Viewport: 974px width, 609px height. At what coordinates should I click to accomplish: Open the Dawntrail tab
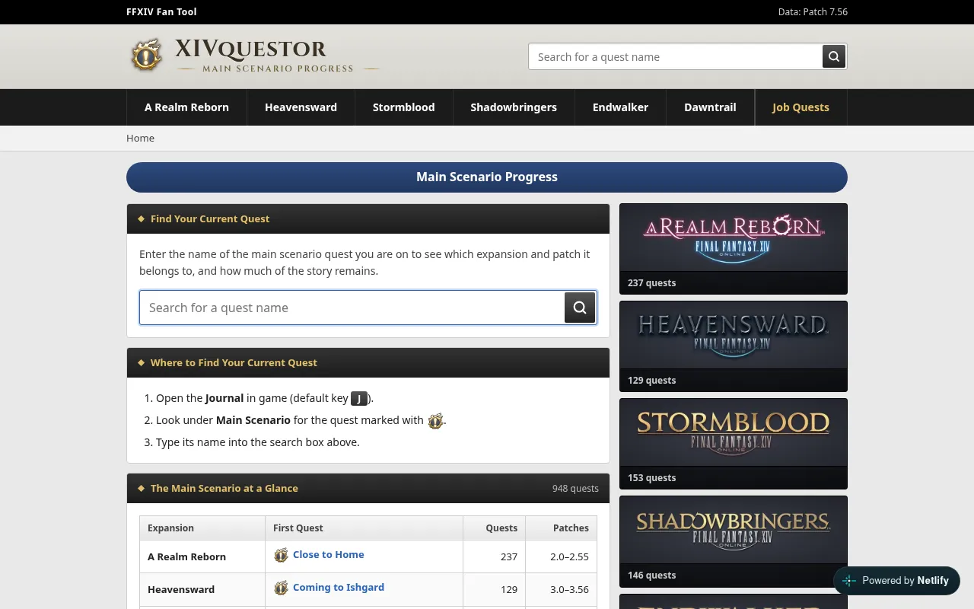pyautogui.click(x=710, y=107)
